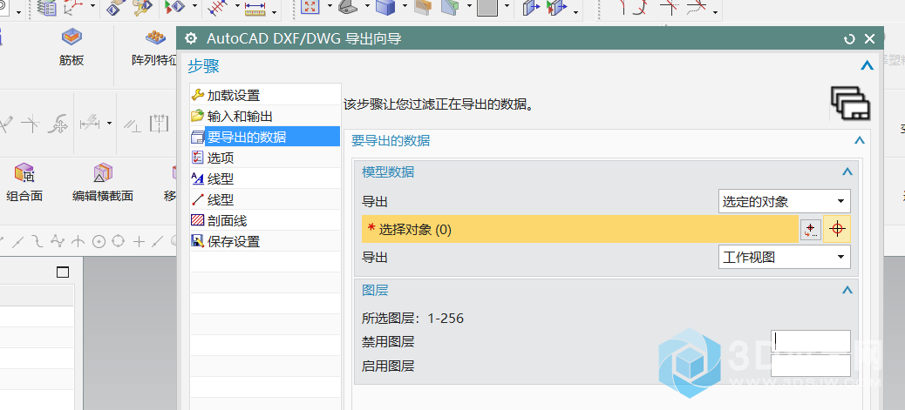Click the dialog settings gear icon
The height and width of the screenshot is (410, 905).
point(190,38)
